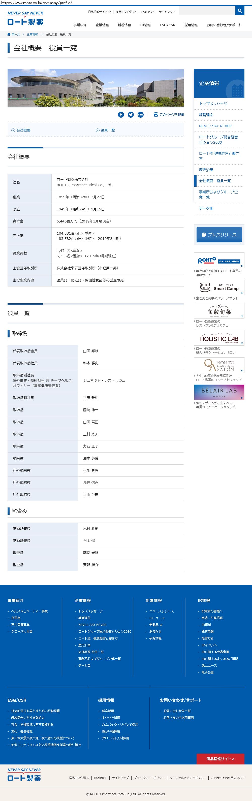Open BÉLAIR LAB banner
This screenshot has height=801, width=252.
(x=219, y=392)
